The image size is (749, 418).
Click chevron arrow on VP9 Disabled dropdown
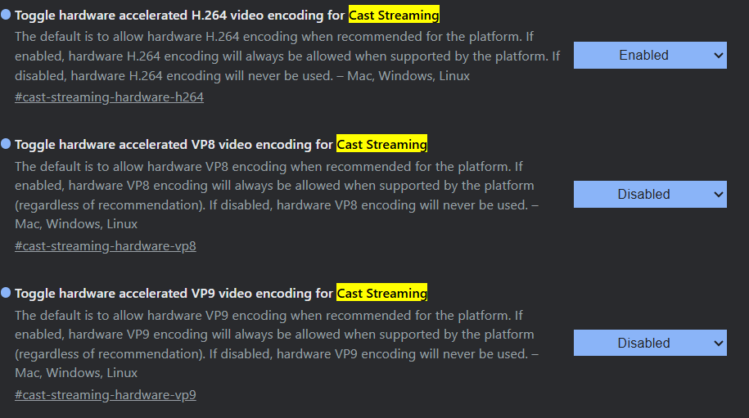click(x=718, y=343)
